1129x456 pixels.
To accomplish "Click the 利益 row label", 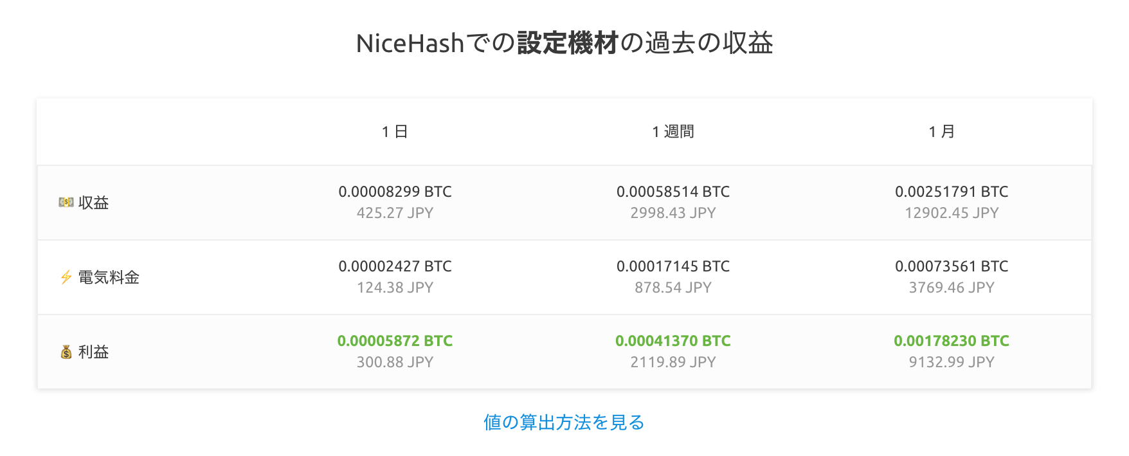I will [x=93, y=352].
